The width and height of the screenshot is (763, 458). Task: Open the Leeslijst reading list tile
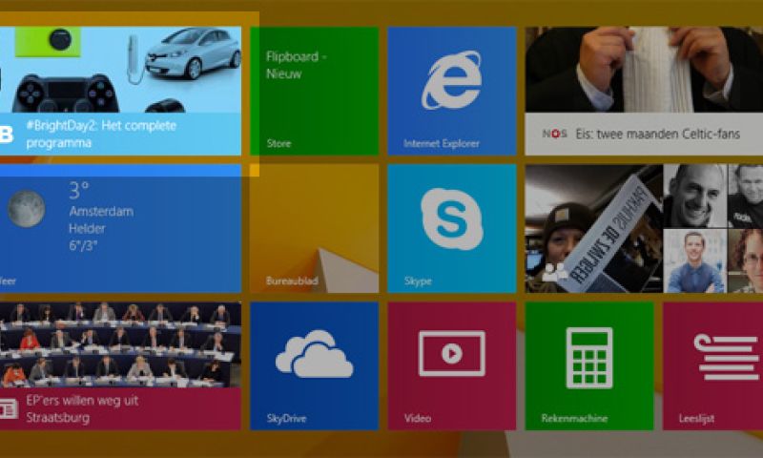pos(712,365)
